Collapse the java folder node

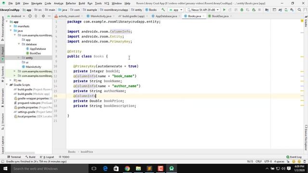11,31
